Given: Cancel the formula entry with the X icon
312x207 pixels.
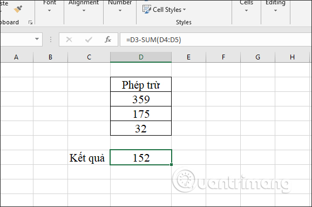Looking at the screenshot, I should coord(69,39).
